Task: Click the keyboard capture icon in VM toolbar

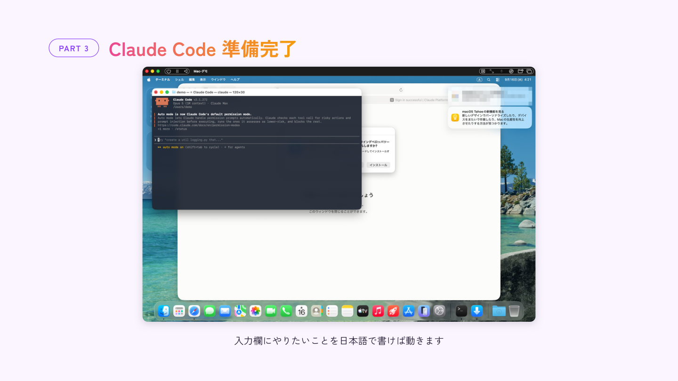Action: click(x=483, y=71)
